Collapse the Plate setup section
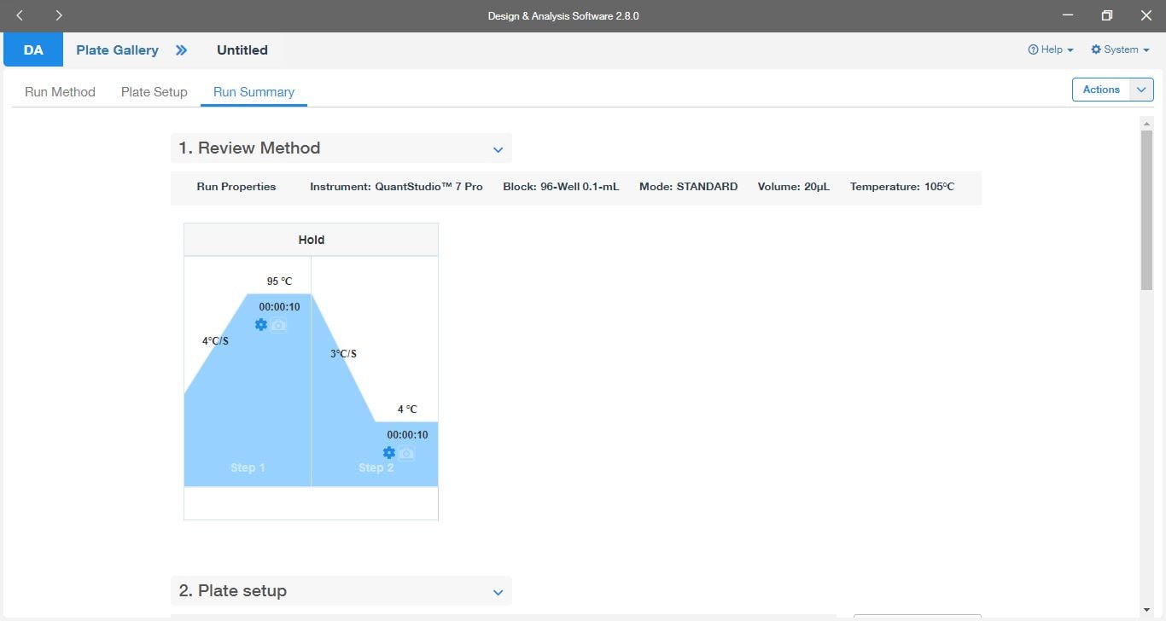The width and height of the screenshot is (1166, 621). pyautogui.click(x=498, y=592)
